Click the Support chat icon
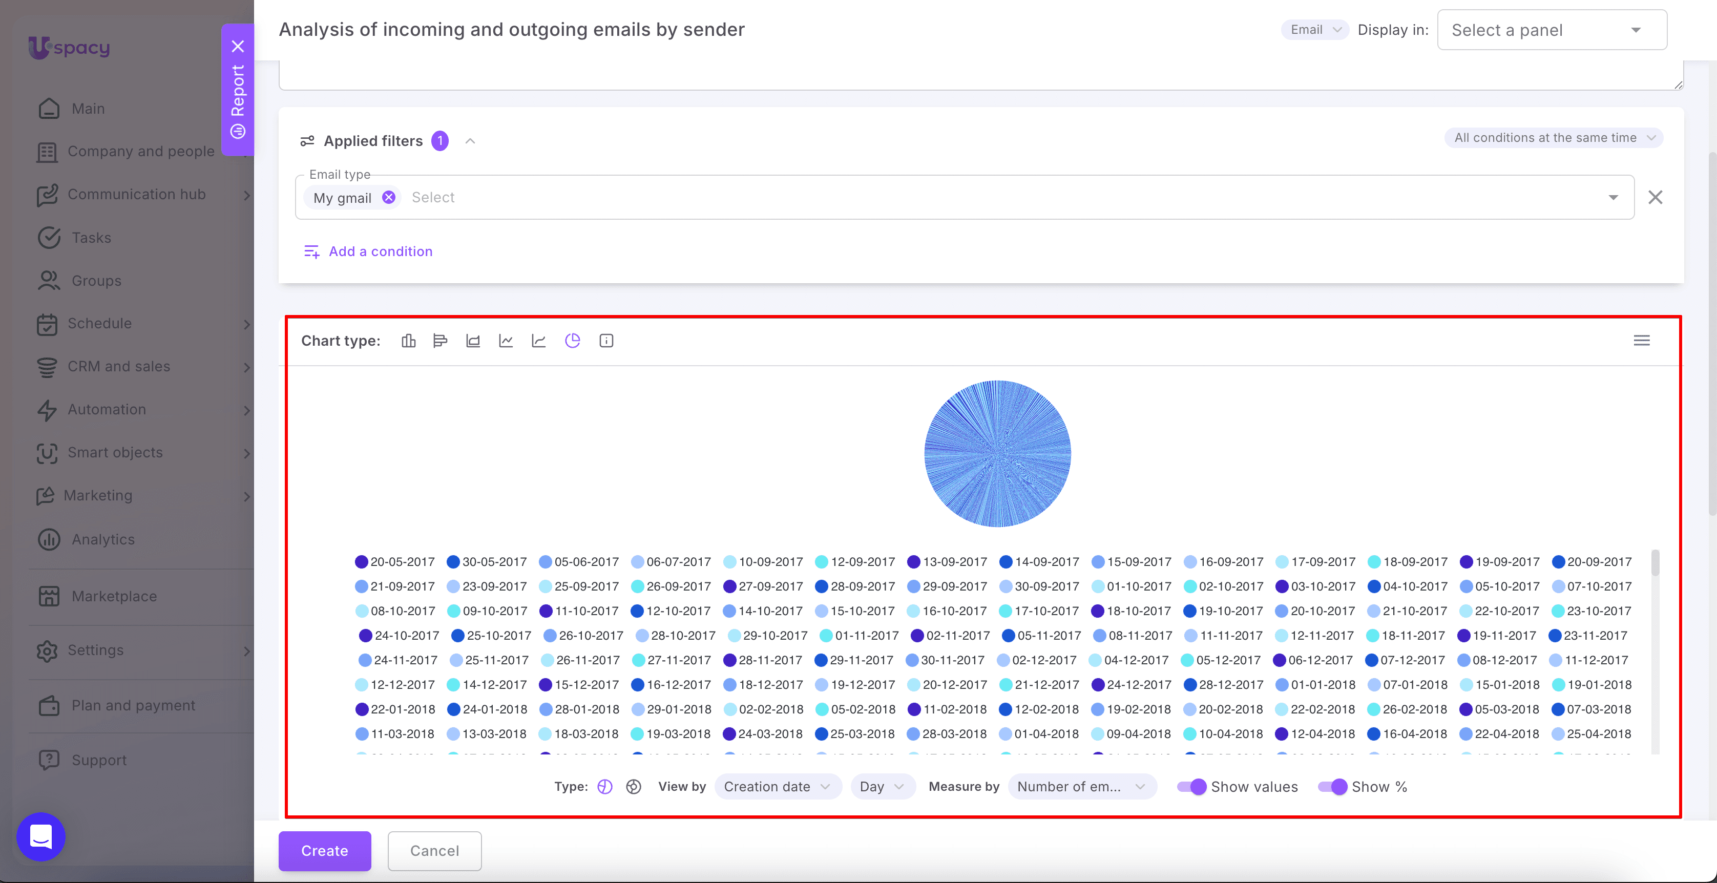The width and height of the screenshot is (1717, 883). (x=49, y=760)
